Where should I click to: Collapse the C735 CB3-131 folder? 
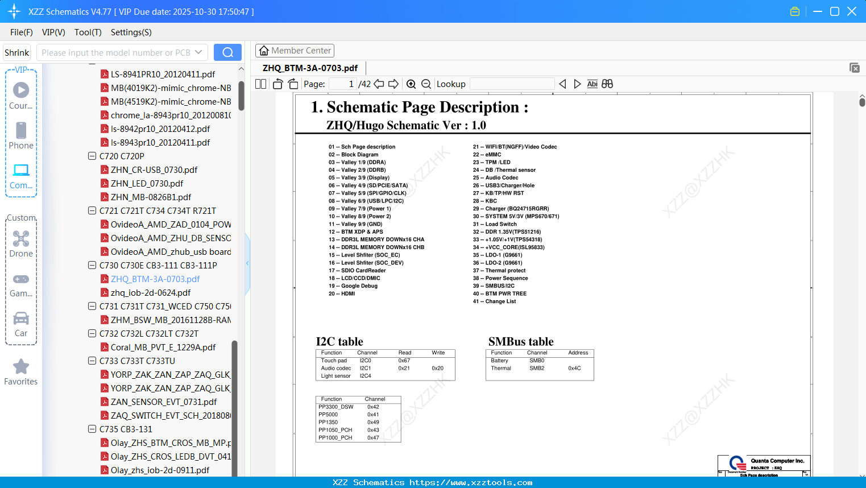tap(92, 429)
